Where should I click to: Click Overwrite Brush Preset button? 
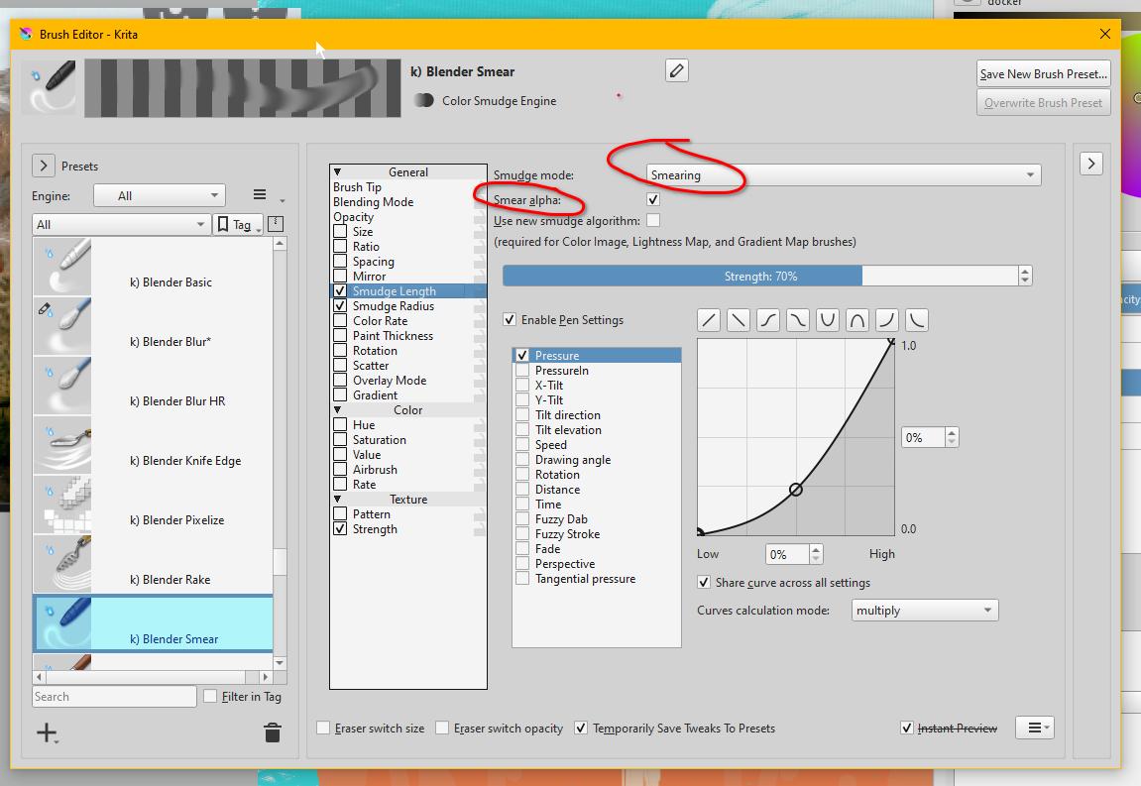[x=1044, y=103]
